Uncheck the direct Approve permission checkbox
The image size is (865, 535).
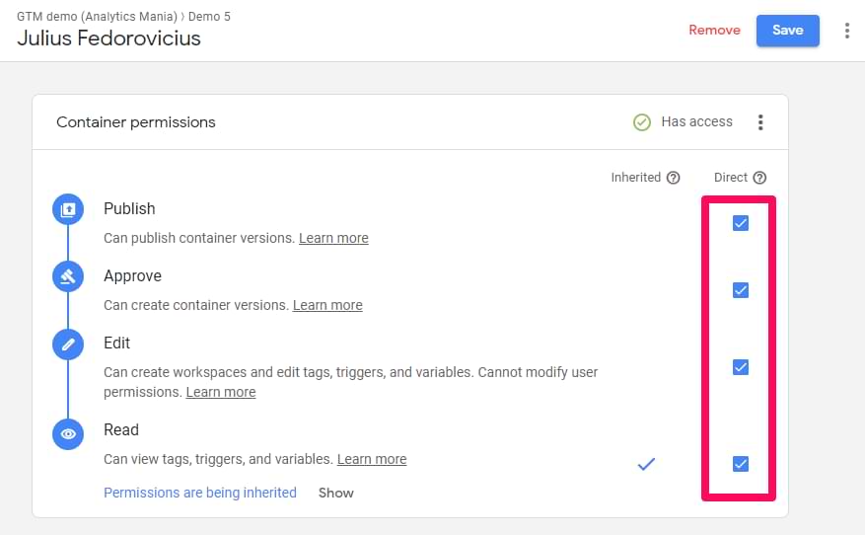[x=741, y=290]
